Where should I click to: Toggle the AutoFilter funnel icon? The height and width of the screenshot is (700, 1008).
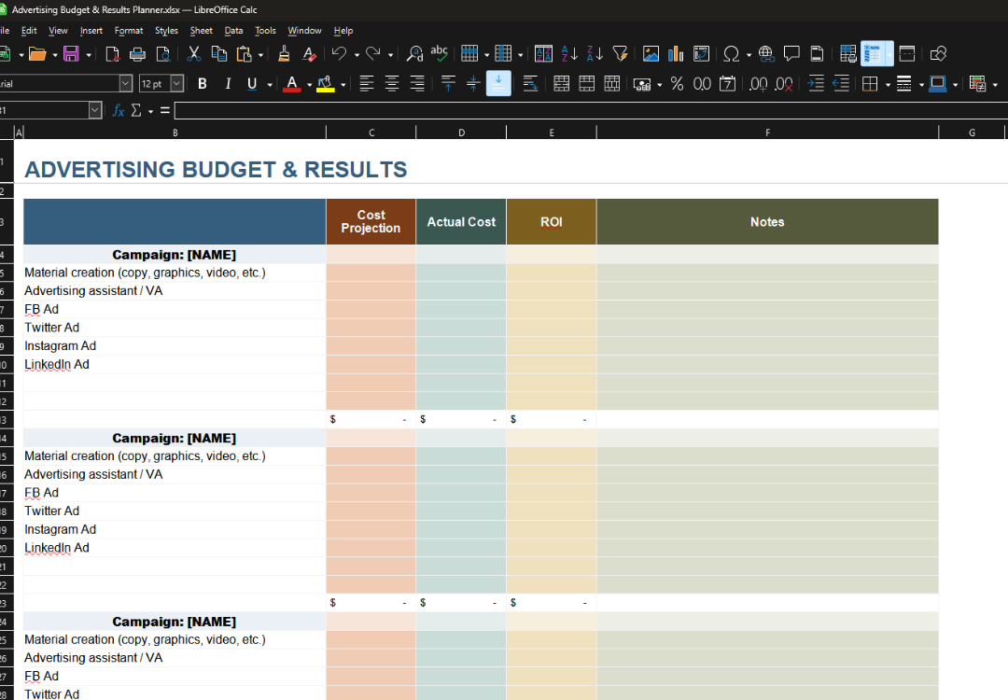pos(621,54)
